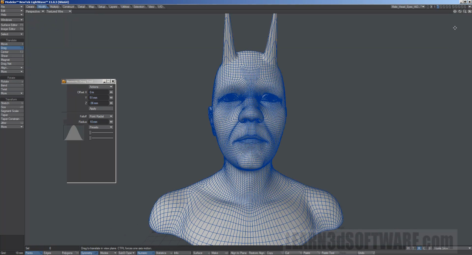472x255 pixels.
Task: Select the Stretch tool
Action: click(12, 103)
